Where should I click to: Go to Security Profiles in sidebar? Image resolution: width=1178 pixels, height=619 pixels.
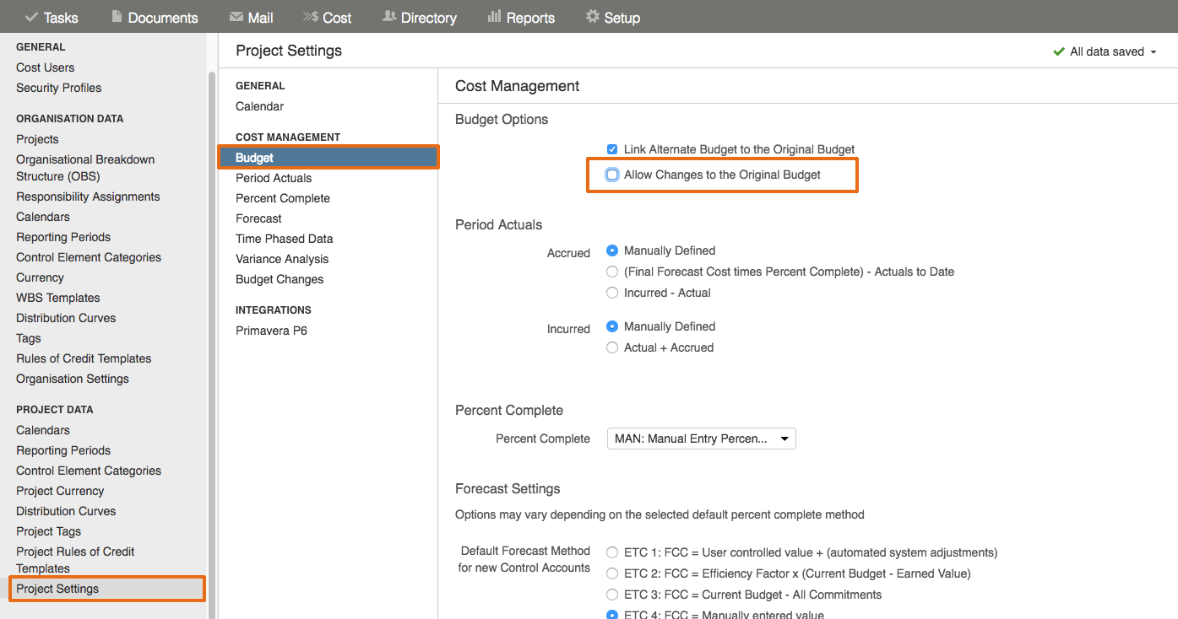click(58, 88)
